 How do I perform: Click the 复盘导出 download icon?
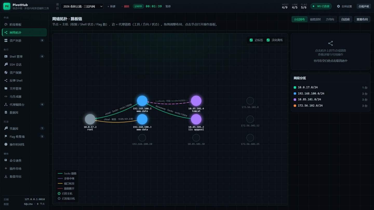(x=6, y=177)
